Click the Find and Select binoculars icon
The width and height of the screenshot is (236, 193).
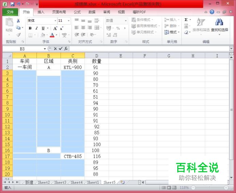point(219,22)
